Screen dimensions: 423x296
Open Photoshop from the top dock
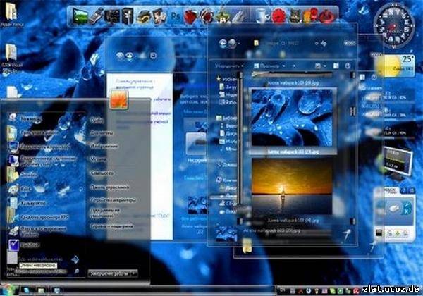pyautogui.click(x=175, y=16)
